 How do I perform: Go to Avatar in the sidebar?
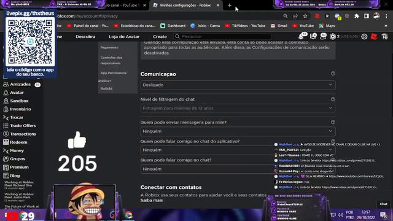[17, 93]
